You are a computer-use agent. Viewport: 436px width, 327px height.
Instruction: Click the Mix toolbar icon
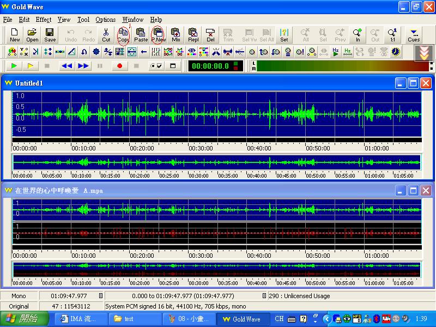coord(176,35)
